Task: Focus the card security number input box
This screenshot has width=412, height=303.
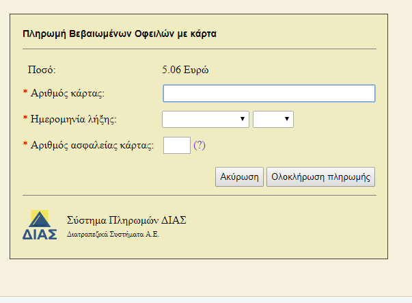Action: coord(177,145)
